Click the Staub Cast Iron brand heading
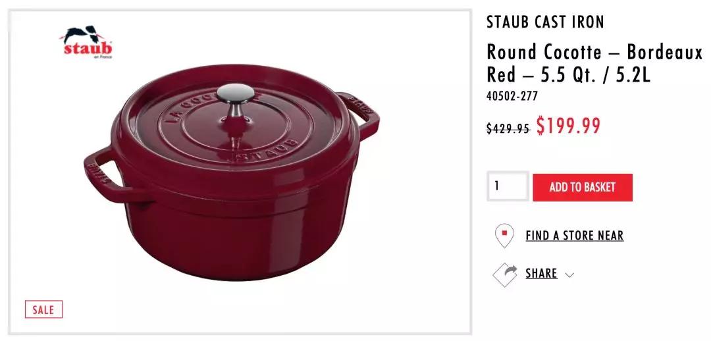This screenshot has width=711, height=341. pos(545,22)
